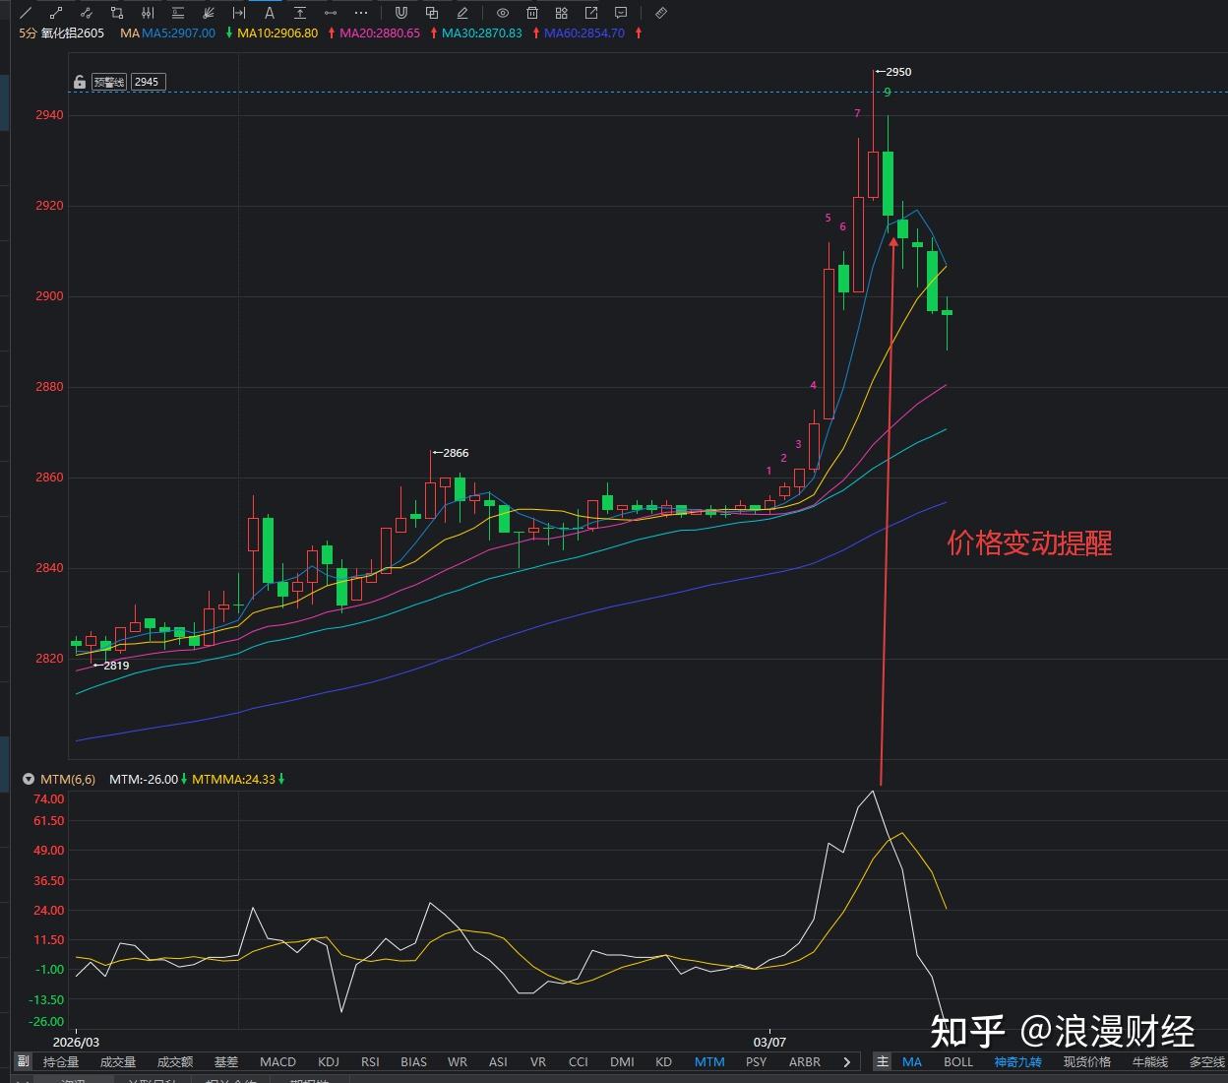The width and height of the screenshot is (1228, 1083).
Task: Select the 神奇九转 indicator
Action: pos(1017,1061)
